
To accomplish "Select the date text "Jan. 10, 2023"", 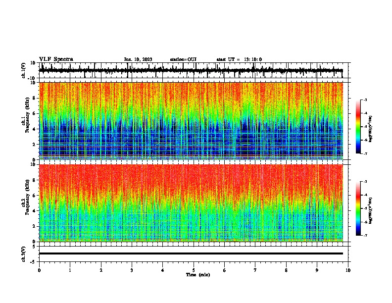I will point(138,59).
